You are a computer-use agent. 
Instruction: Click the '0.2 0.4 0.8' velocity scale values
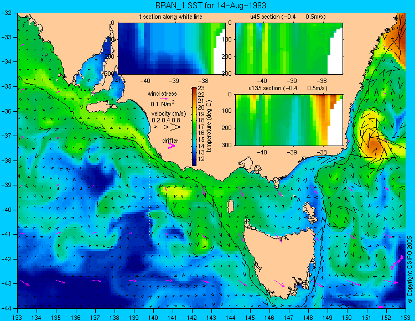(166, 120)
